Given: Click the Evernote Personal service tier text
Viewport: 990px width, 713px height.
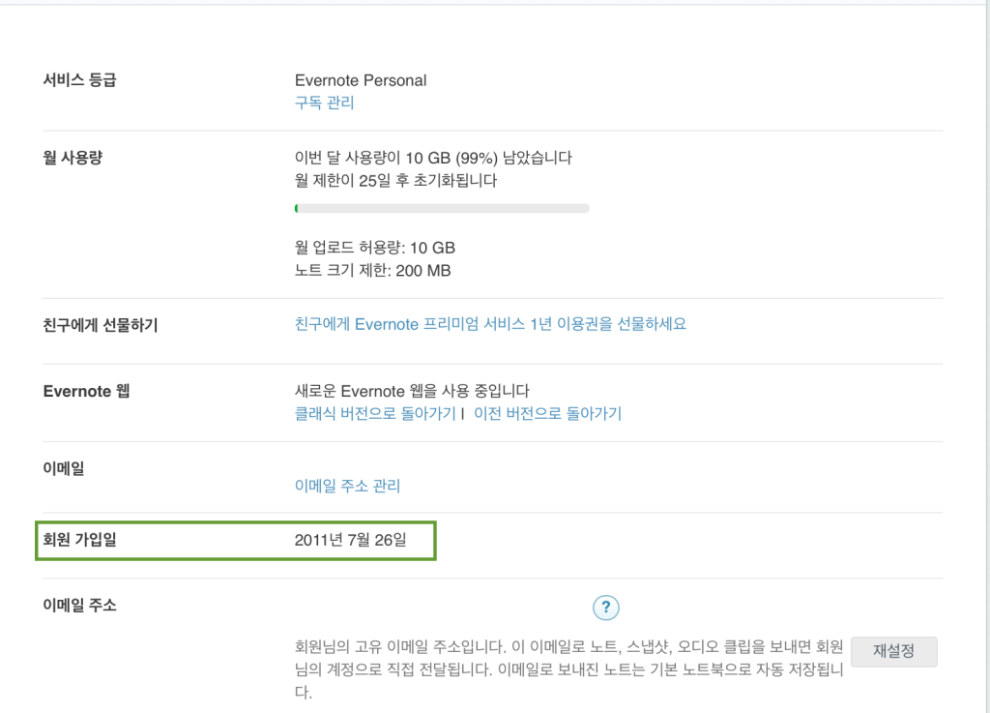Looking at the screenshot, I should point(360,80).
